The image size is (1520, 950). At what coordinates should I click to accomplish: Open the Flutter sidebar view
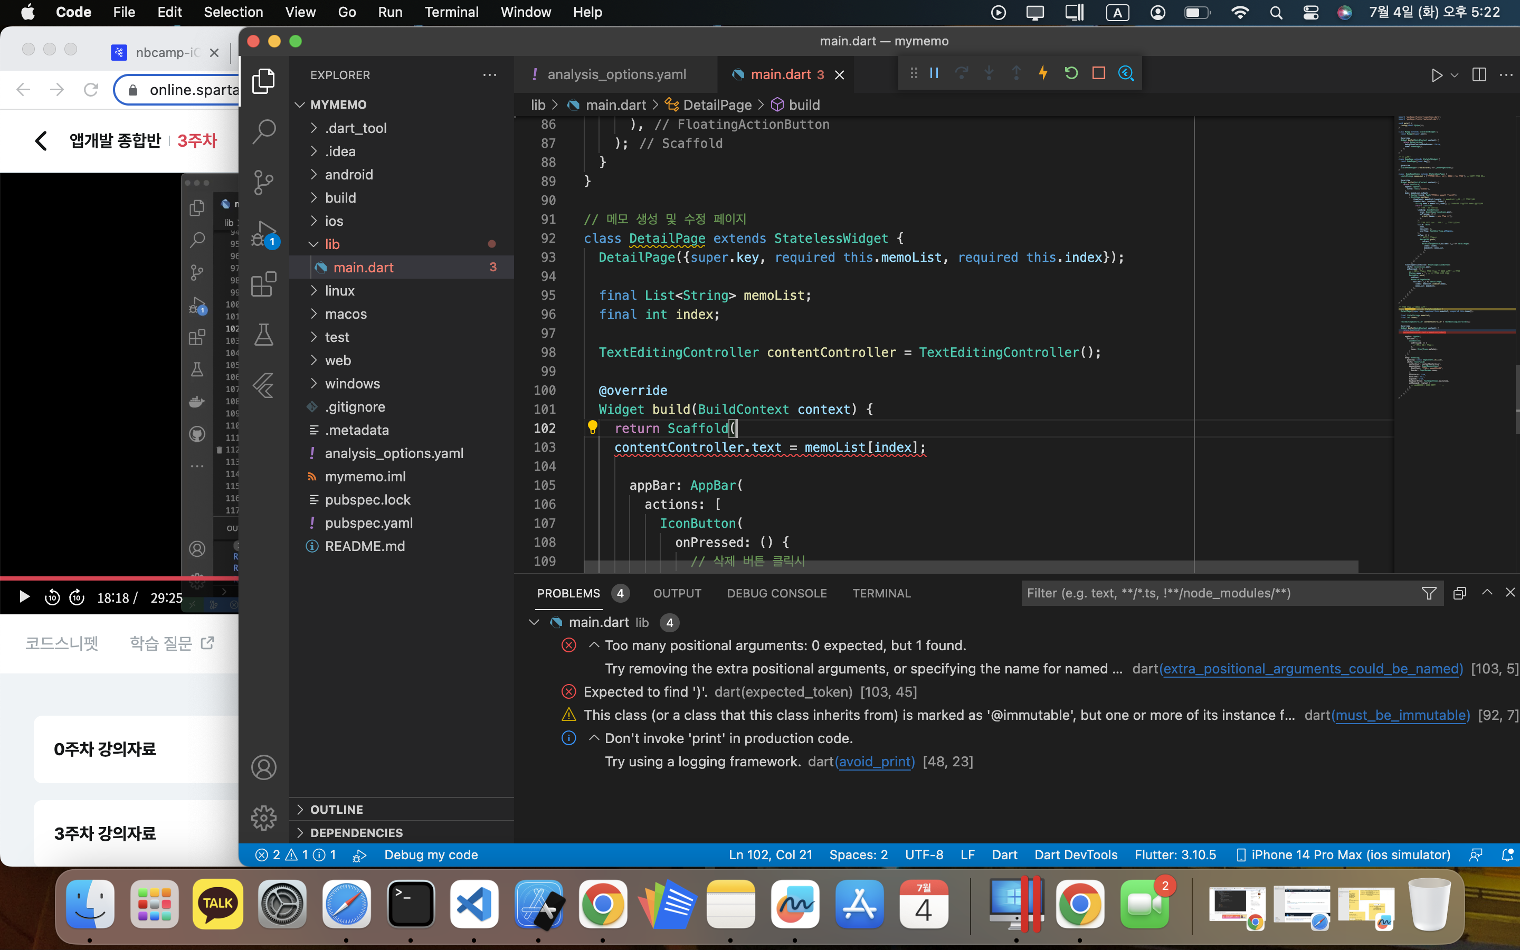pos(264,386)
